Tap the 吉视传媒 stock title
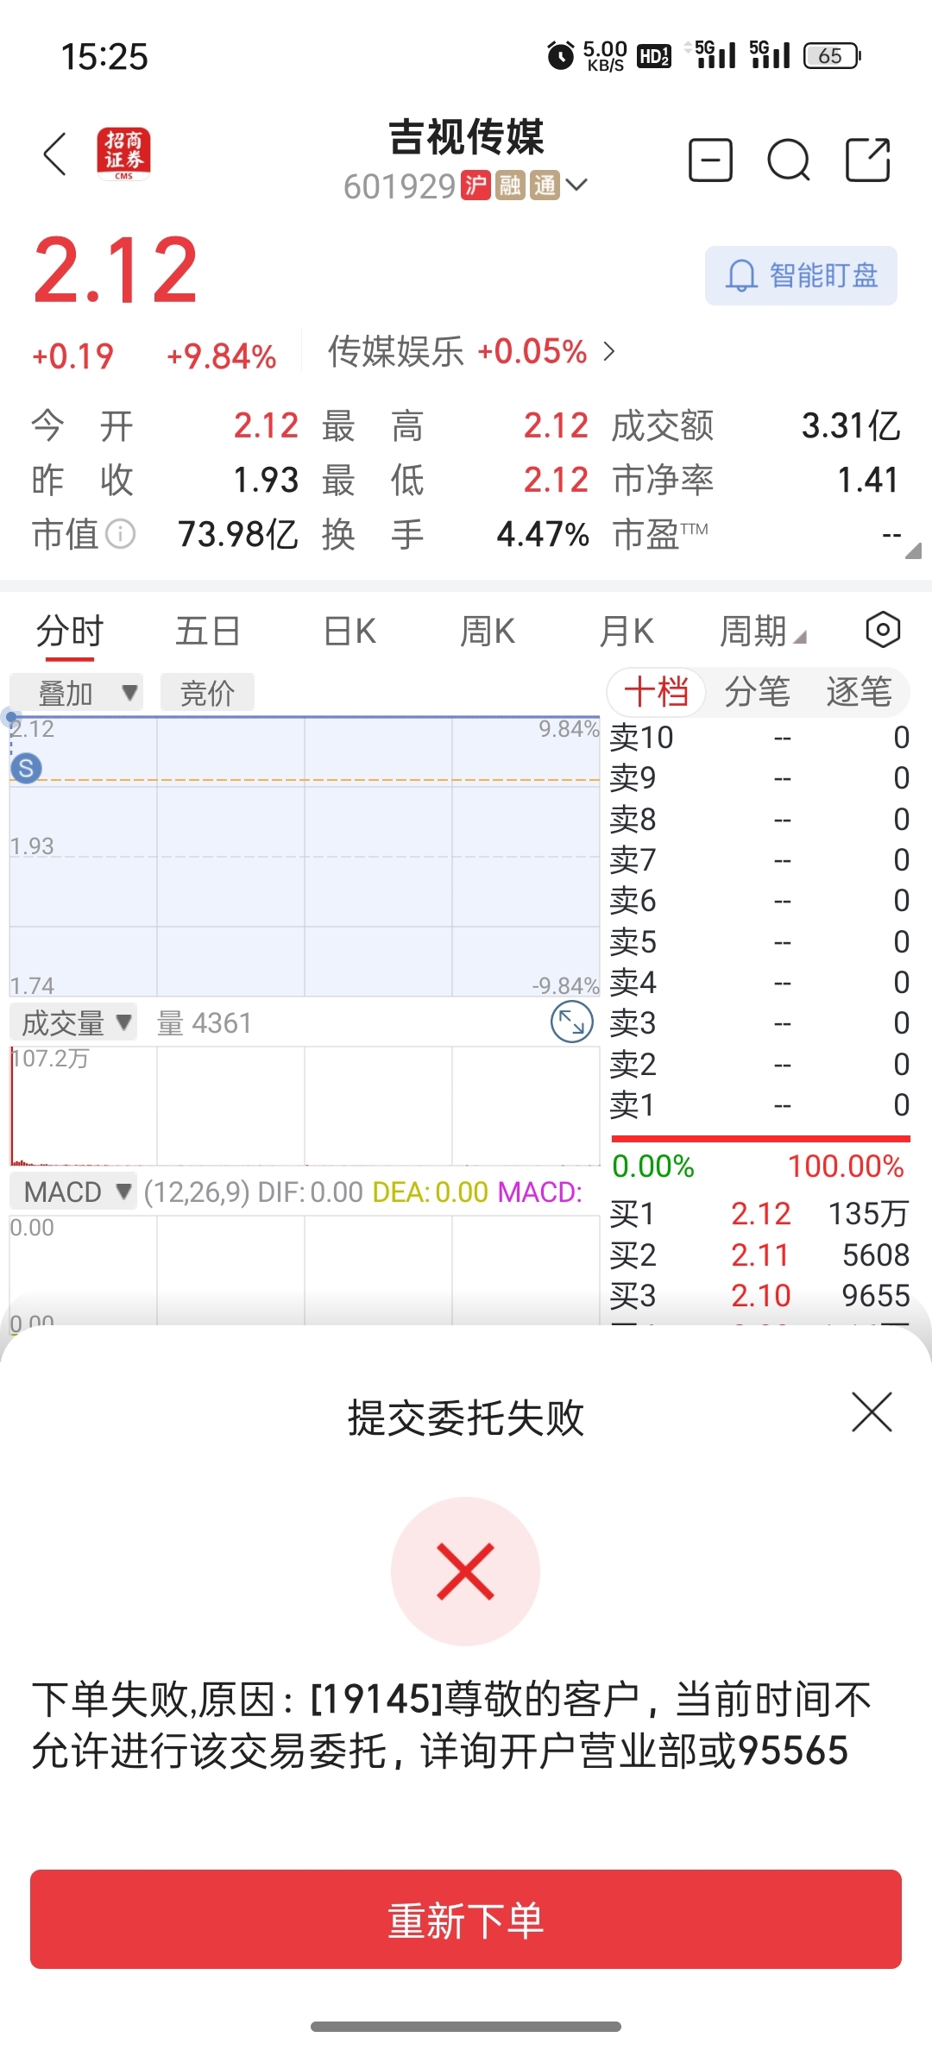The height and width of the screenshot is (2050, 932). (x=466, y=137)
